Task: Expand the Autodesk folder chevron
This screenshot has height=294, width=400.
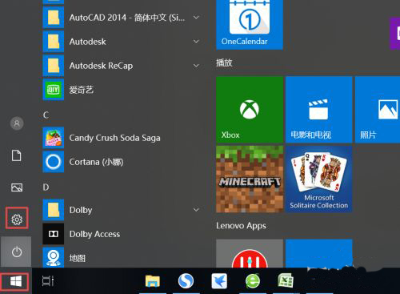Action: point(196,42)
